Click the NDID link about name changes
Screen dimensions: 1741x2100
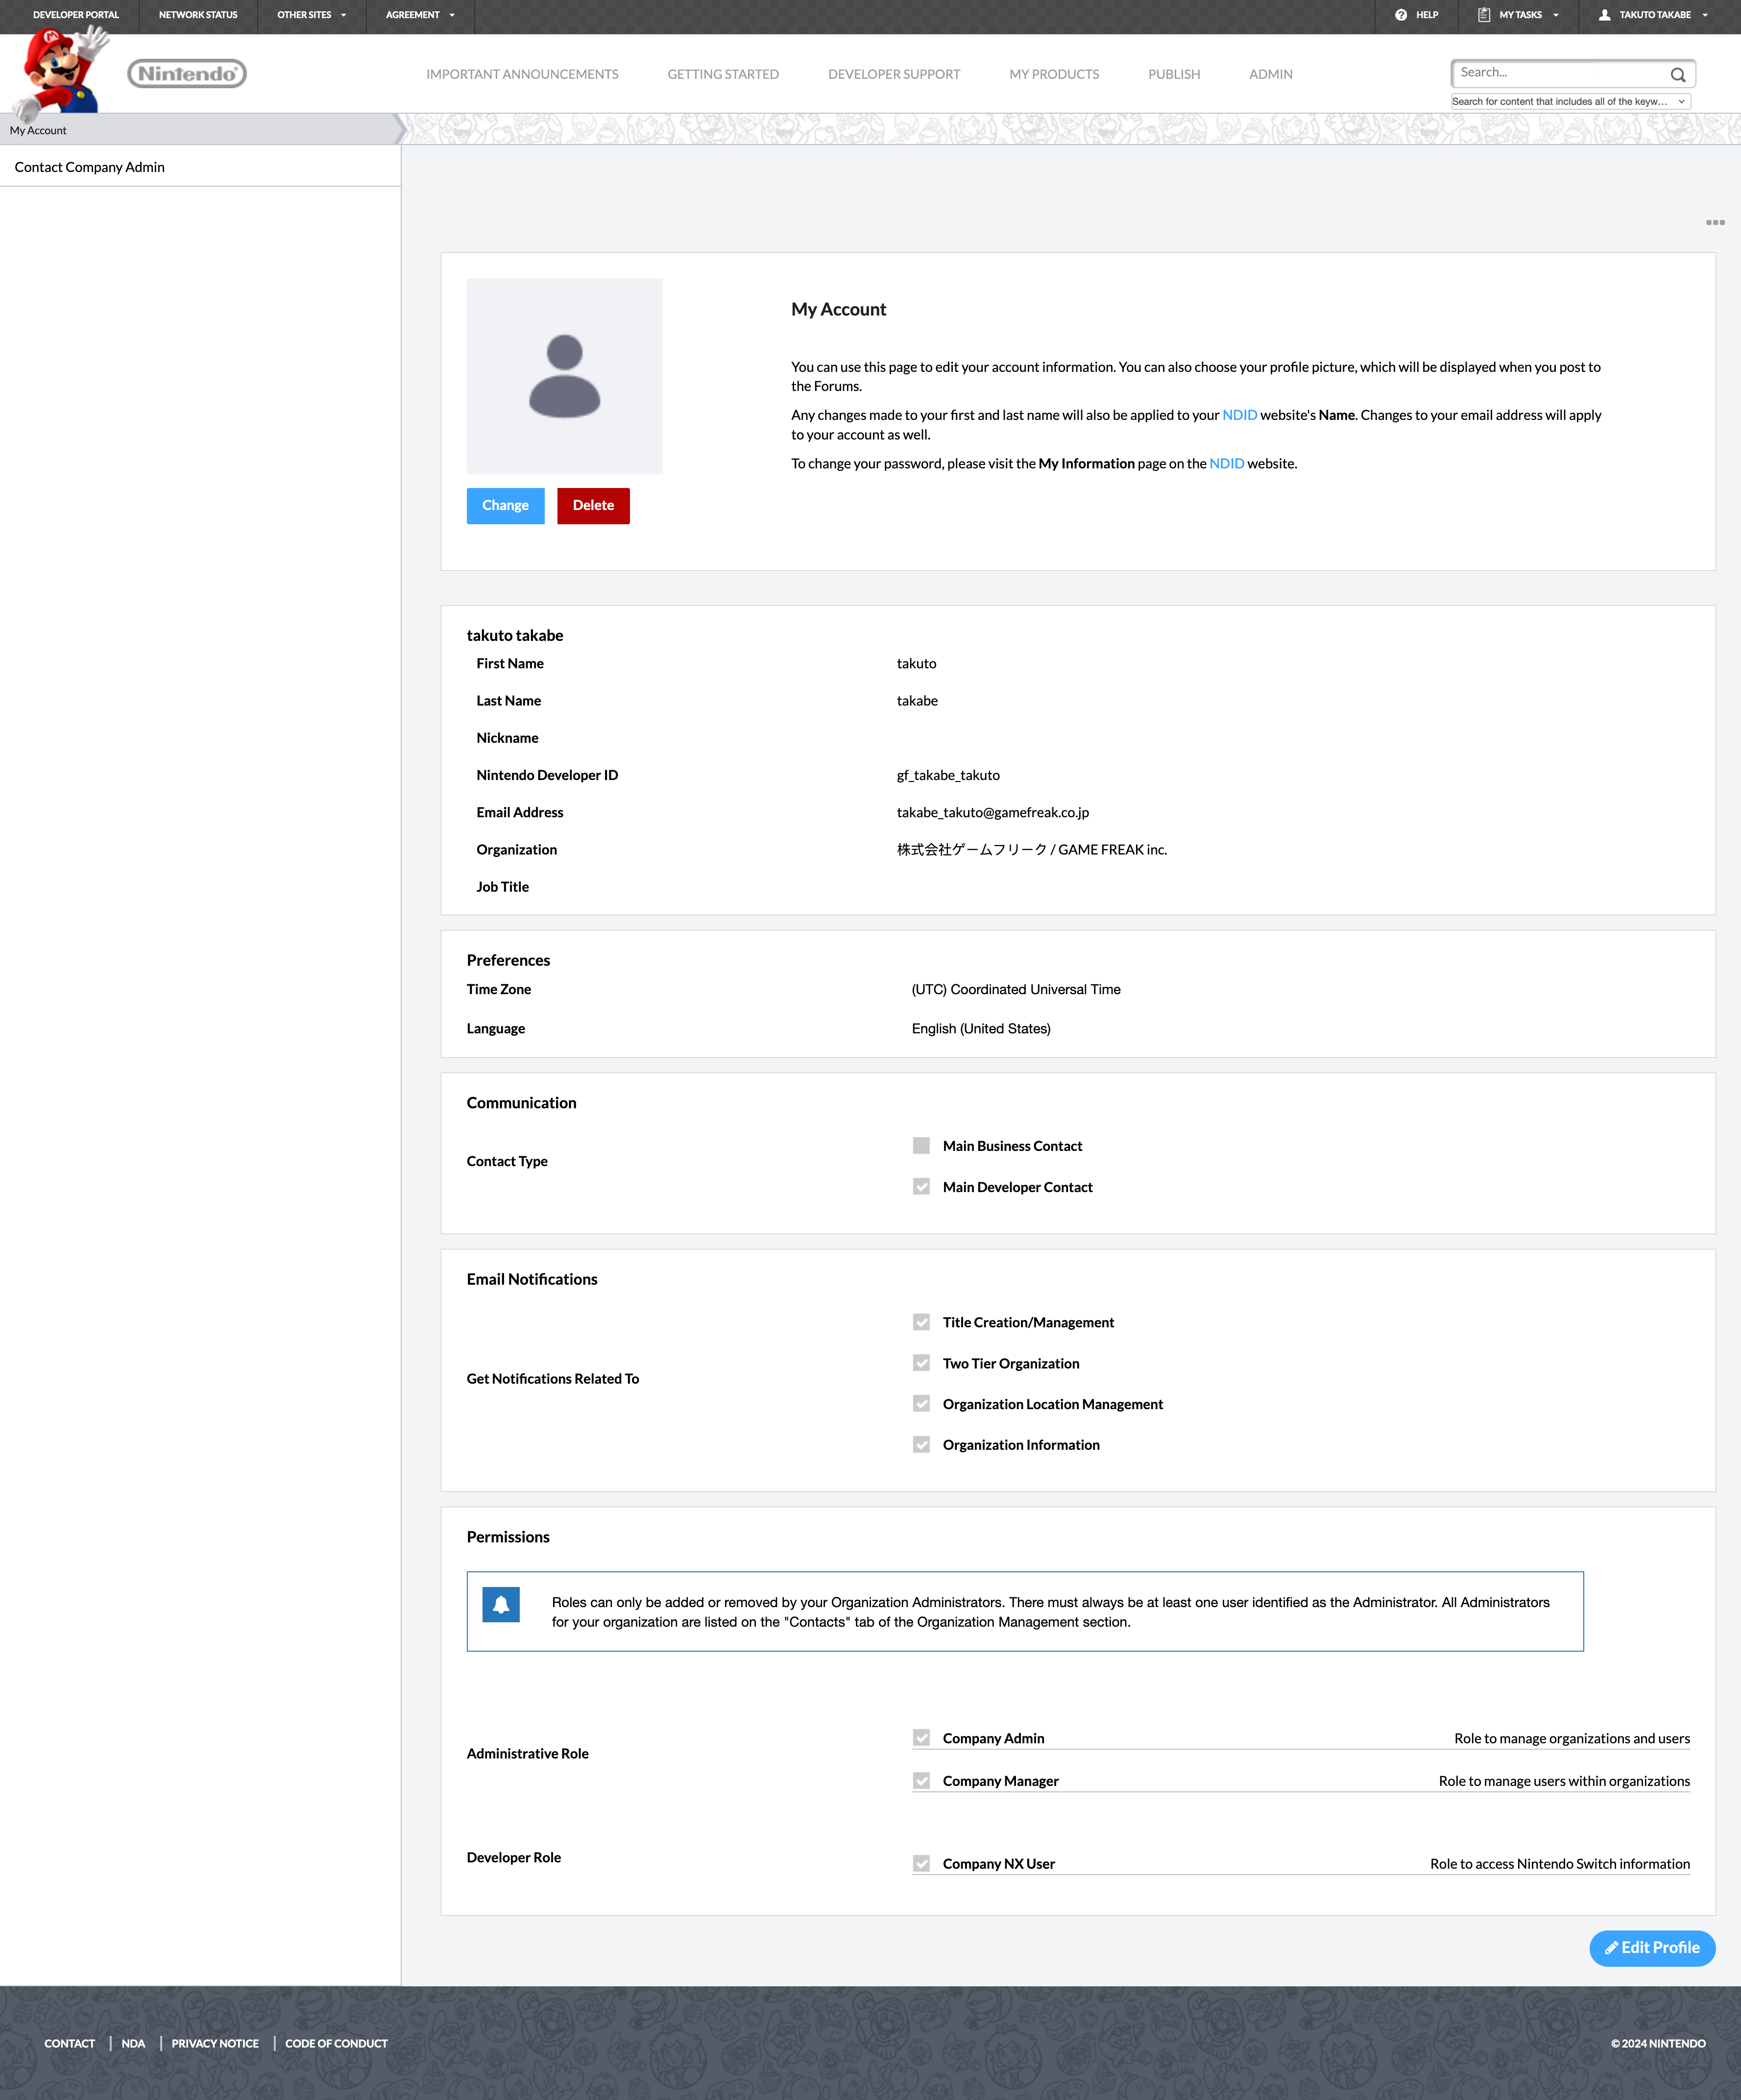pyautogui.click(x=1240, y=415)
